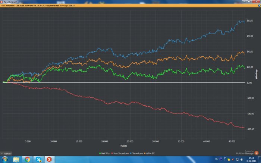Viewport: 261px width, 163px height.
Task: Click the 30 000 hands axis label
Action: (155, 141)
